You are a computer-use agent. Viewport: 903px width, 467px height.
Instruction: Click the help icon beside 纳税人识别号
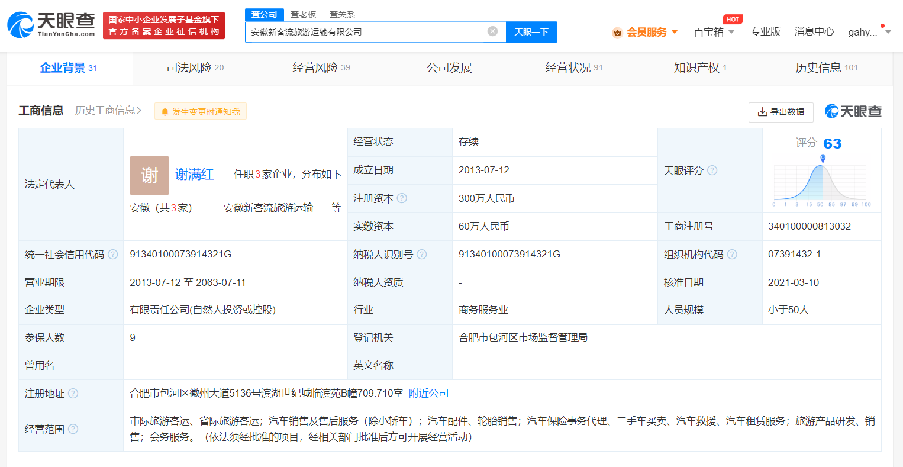422,255
